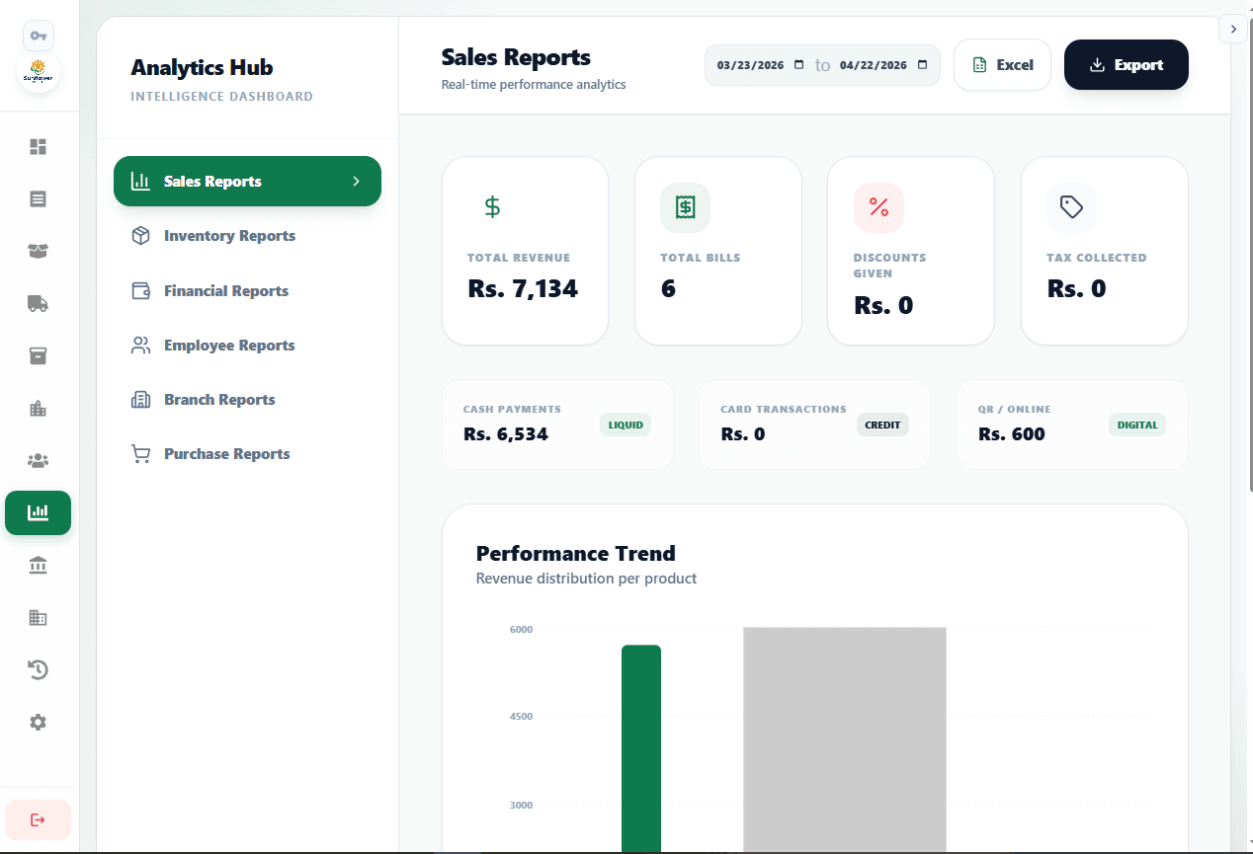Click the truck delivery icon in sidebar
The width and height of the screenshot is (1253, 854).
coord(38,304)
